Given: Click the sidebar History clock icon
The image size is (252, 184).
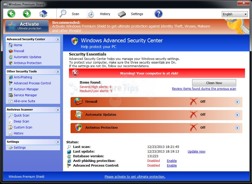Looking at the screenshot, I should coord(11,133).
